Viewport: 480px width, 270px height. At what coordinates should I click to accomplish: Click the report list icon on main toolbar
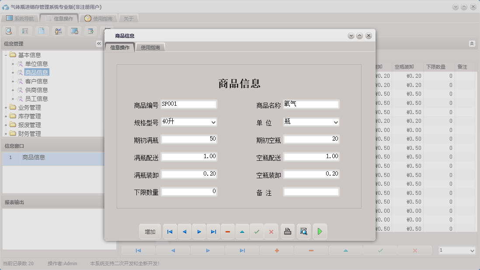coord(26,31)
